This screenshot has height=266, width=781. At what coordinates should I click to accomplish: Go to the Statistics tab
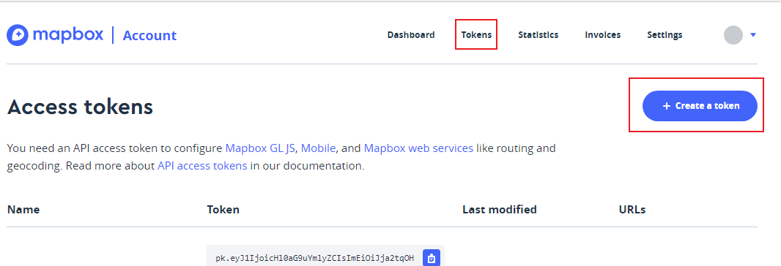(x=538, y=35)
